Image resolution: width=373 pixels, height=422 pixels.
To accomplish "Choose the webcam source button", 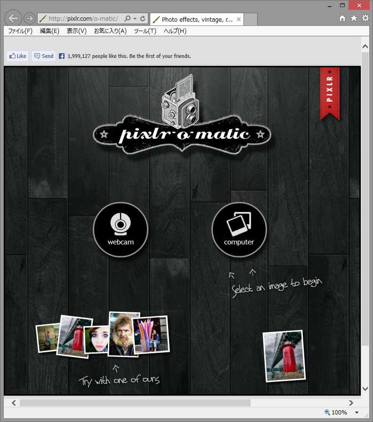I will [x=121, y=229].
